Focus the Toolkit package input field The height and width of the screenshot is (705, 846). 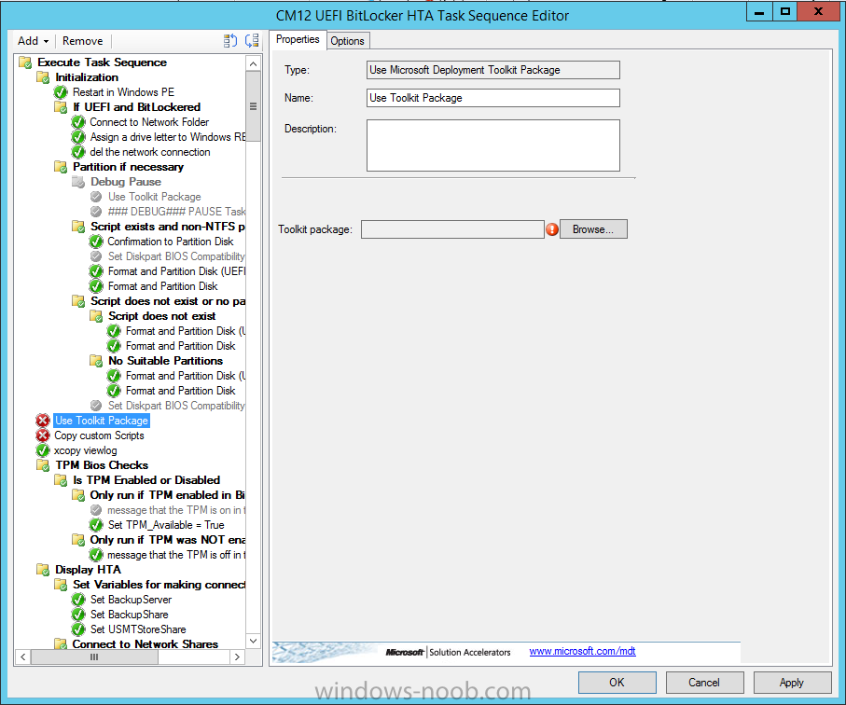452,229
